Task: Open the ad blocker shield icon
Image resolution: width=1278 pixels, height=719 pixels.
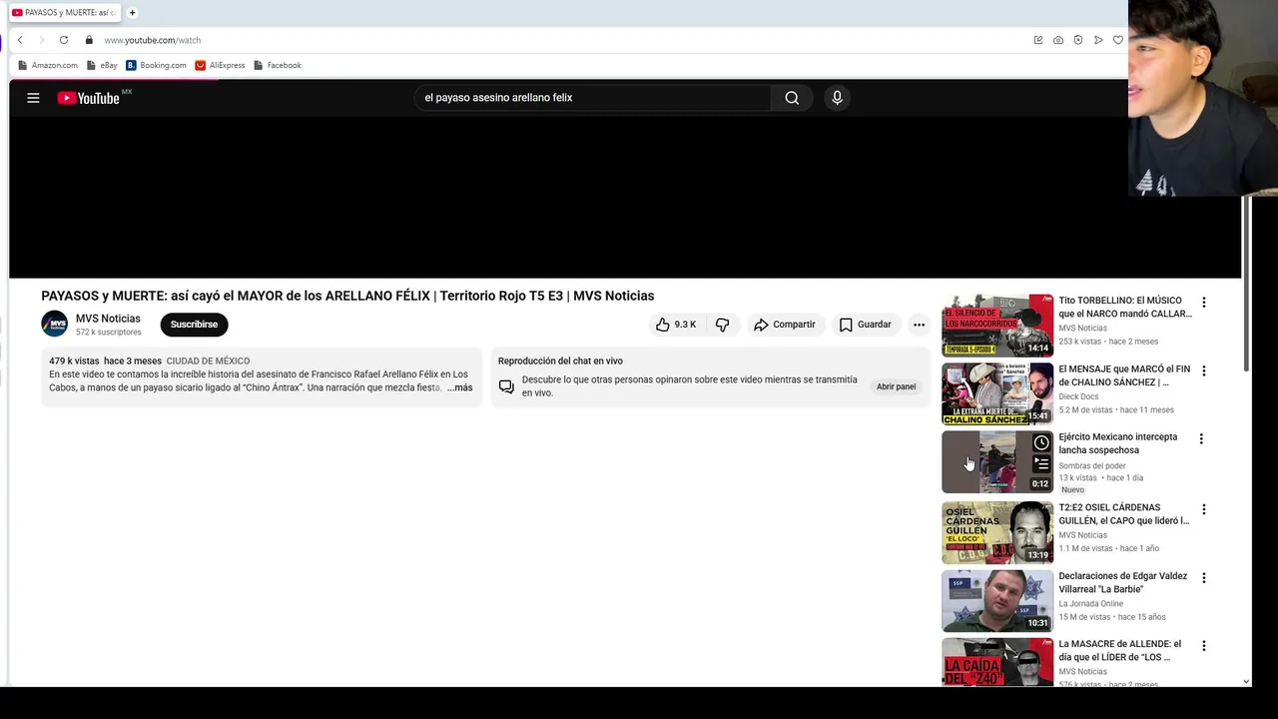Action: tap(1078, 40)
